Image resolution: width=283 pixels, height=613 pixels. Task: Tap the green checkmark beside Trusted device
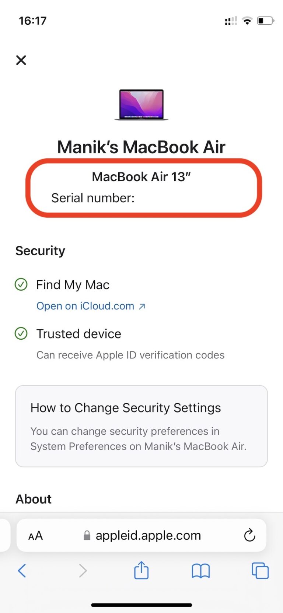(21, 333)
